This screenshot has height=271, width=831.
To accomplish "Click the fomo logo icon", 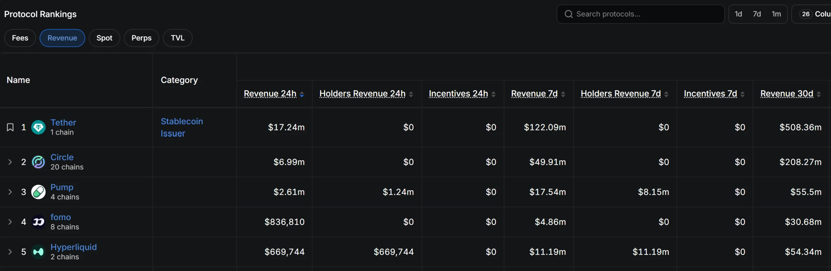I will click(x=38, y=222).
